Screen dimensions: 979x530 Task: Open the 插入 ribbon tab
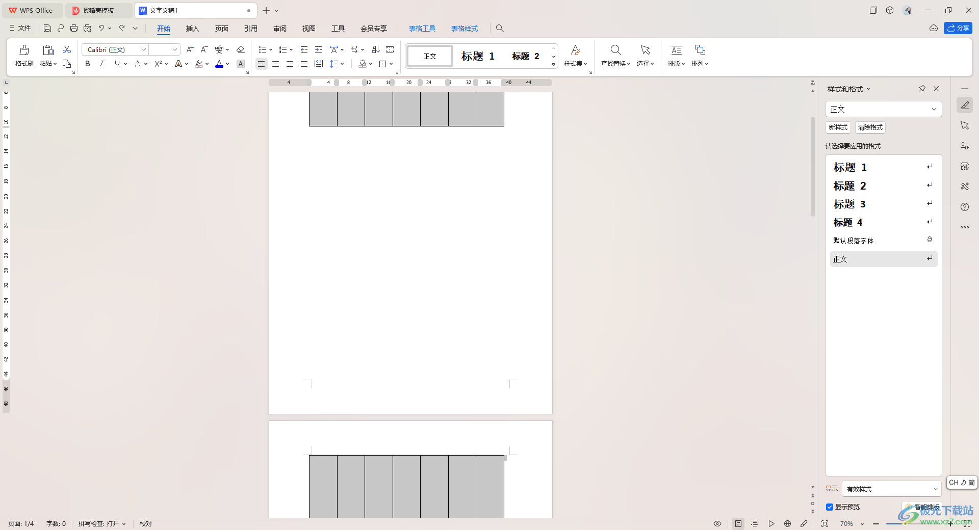(192, 29)
